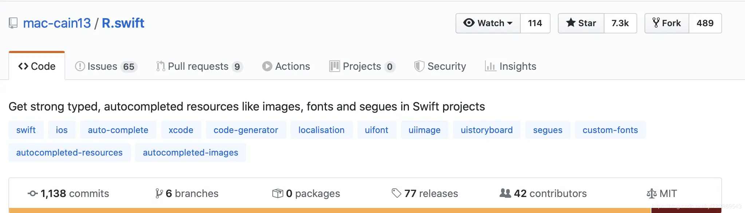
Task: Click the Issues count badge 65
Action: coord(129,67)
